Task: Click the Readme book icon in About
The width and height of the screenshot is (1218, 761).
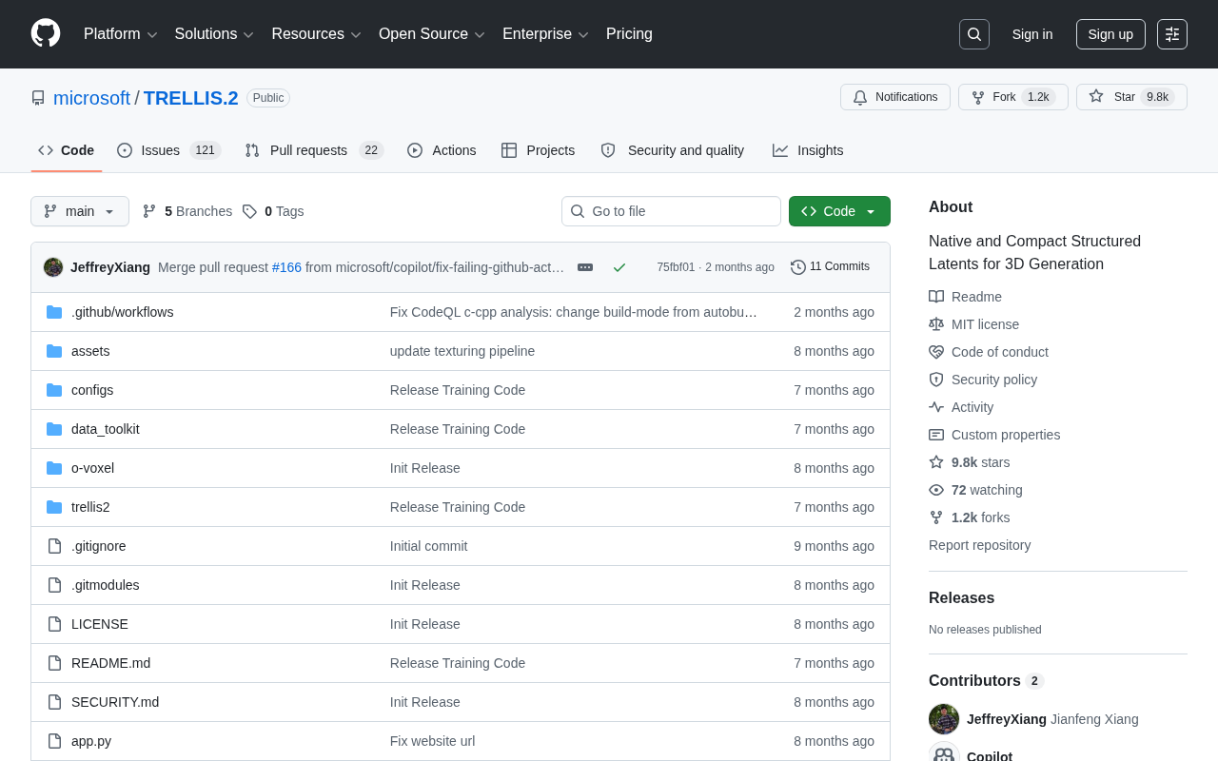Action: tap(936, 297)
